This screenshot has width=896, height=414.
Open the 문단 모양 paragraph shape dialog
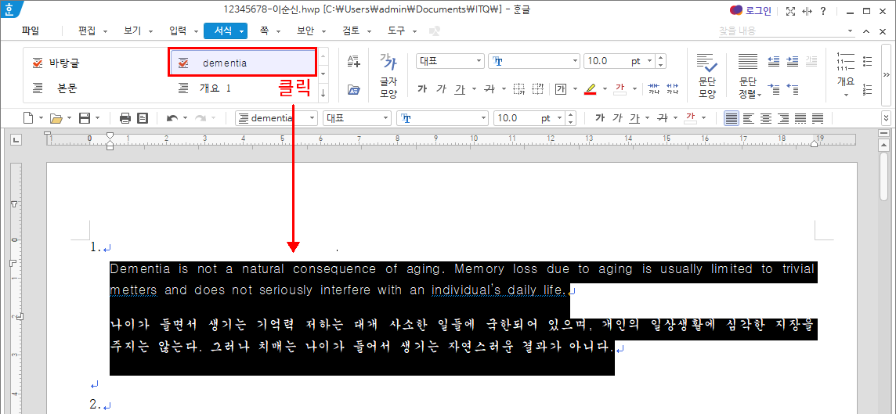(x=707, y=75)
